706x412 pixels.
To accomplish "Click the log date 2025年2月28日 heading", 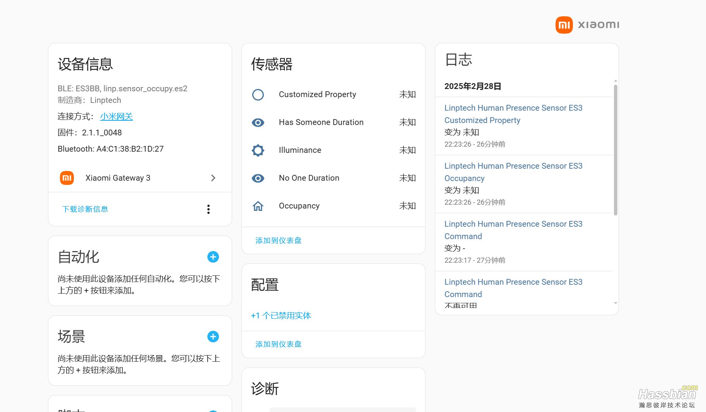I will tap(473, 86).
